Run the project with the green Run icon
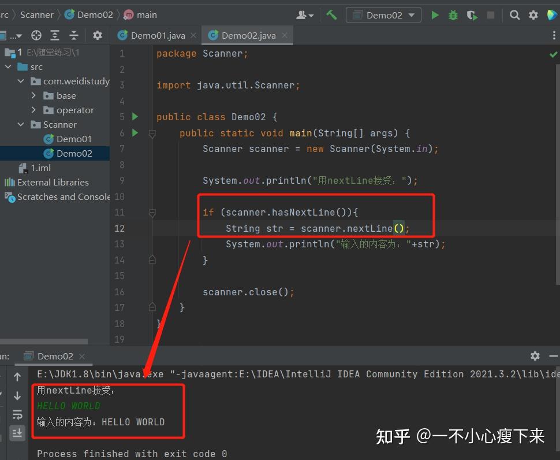 pyautogui.click(x=435, y=15)
